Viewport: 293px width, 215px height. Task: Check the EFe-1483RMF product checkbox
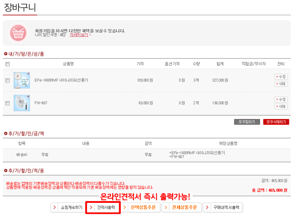click(x=7, y=80)
